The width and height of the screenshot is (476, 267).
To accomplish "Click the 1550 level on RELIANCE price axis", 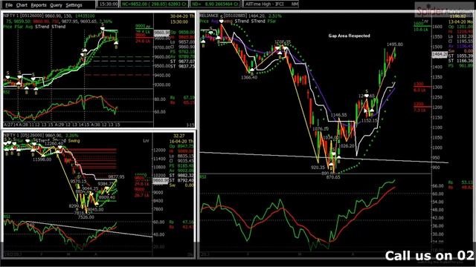I will (437, 36).
